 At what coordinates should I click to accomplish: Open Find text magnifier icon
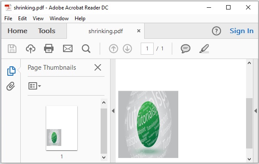(x=86, y=49)
